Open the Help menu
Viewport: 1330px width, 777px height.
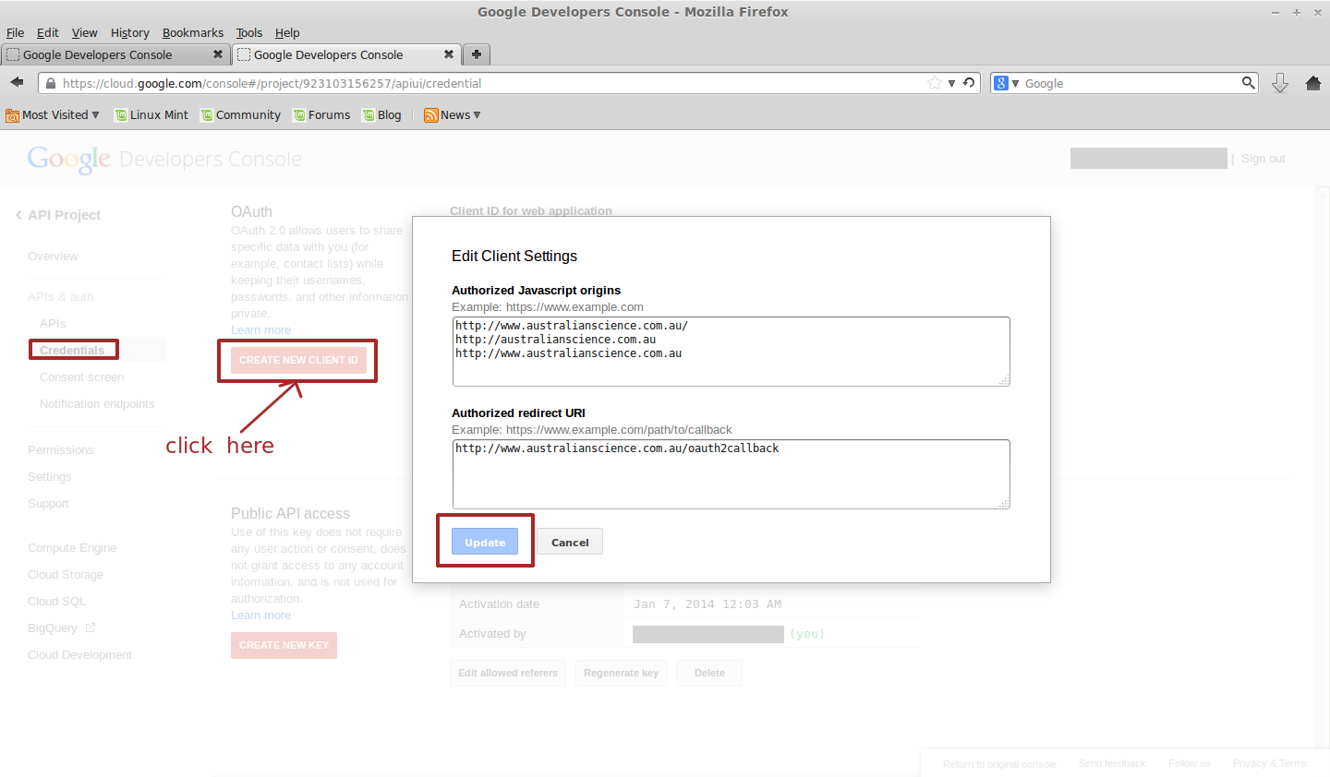click(x=287, y=33)
